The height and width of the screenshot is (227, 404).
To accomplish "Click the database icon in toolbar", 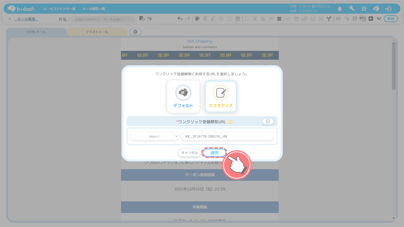I will click(313, 19).
